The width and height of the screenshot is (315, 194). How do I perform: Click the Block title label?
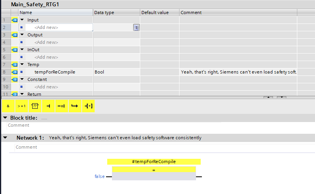coord(24,118)
